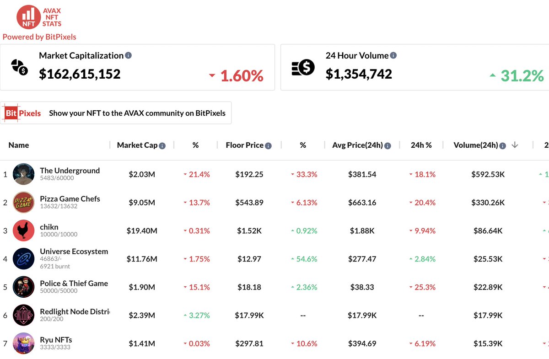Click Market Capitalization info icon
Screen dimensions: 549x359
pyautogui.click(x=129, y=55)
